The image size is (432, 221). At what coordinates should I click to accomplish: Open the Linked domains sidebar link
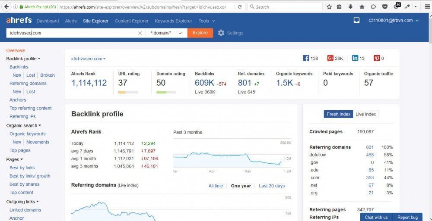click(x=25, y=210)
